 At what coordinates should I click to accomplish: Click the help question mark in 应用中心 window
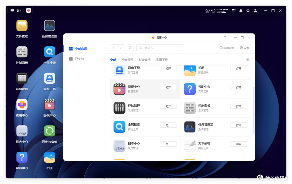click(225, 38)
